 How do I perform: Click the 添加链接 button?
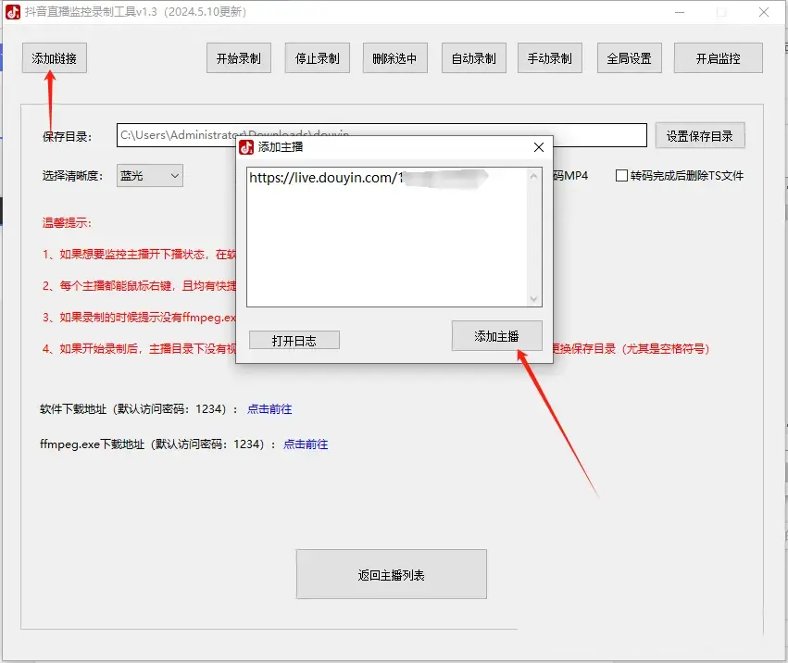[55, 58]
